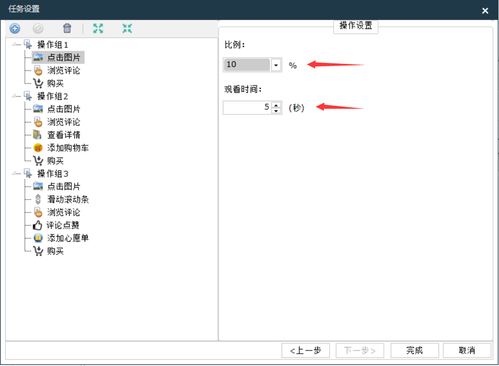Click the 滑动滚动条 scroll arrows icon
499x366 pixels.
click(x=38, y=199)
